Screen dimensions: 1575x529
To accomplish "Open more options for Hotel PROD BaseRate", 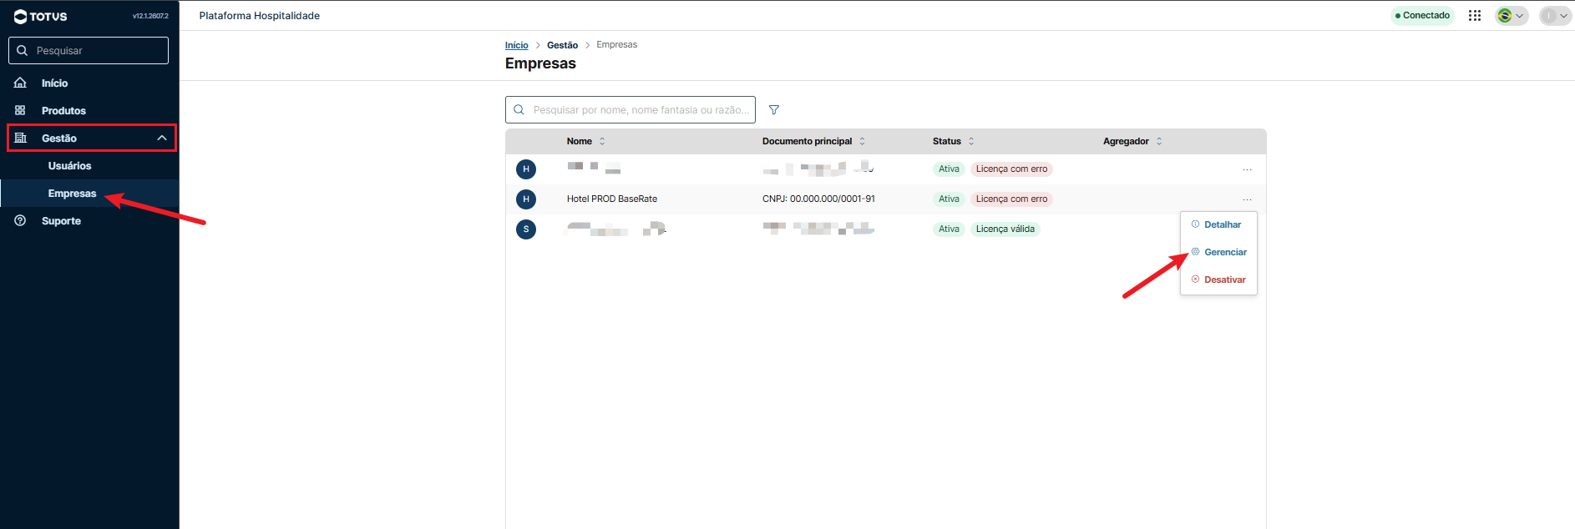I will click(1247, 199).
